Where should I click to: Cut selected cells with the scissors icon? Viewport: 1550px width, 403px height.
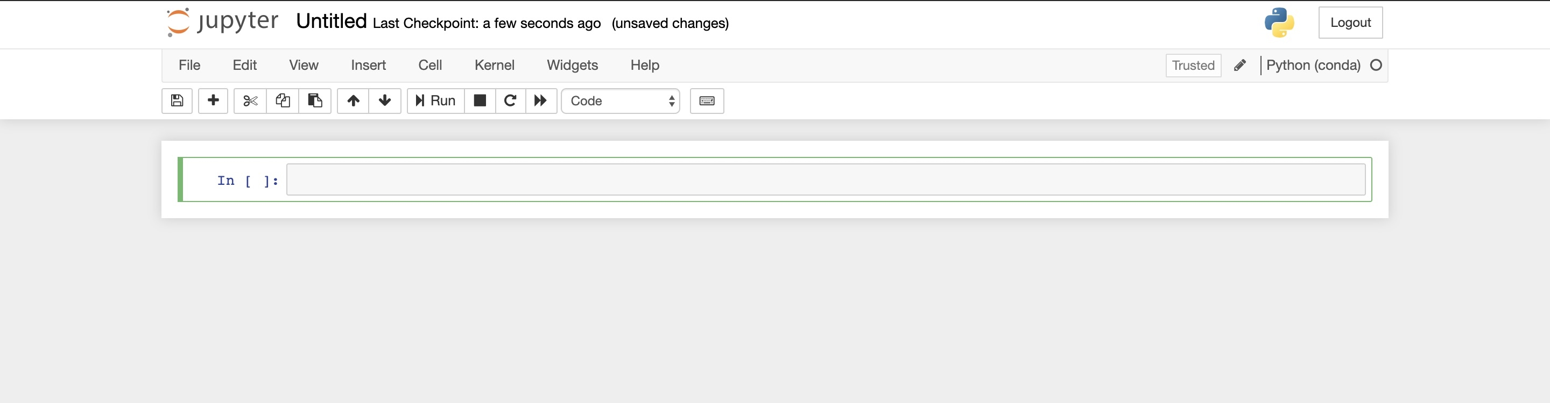point(250,101)
